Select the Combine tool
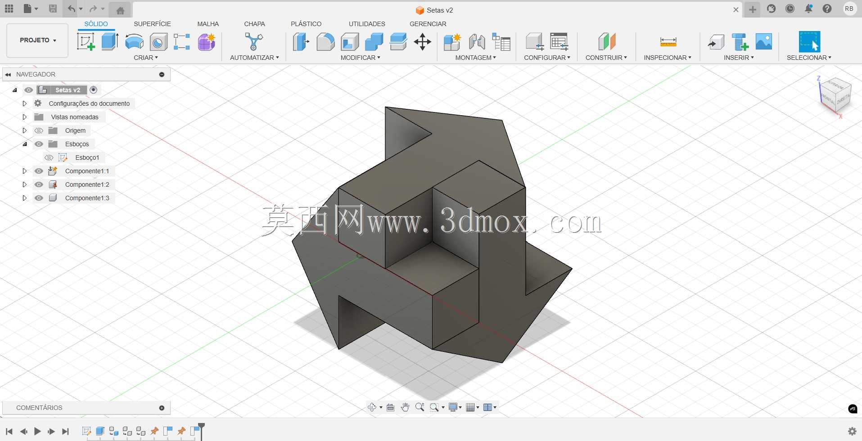The width and height of the screenshot is (862, 441). [374, 42]
